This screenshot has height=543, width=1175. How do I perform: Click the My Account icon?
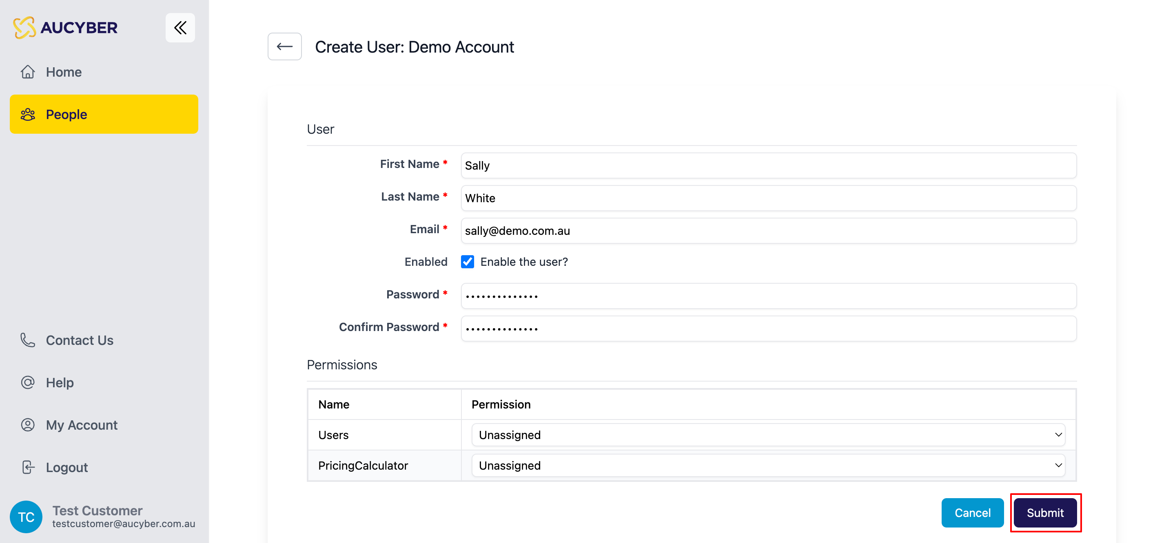pos(28,424)
